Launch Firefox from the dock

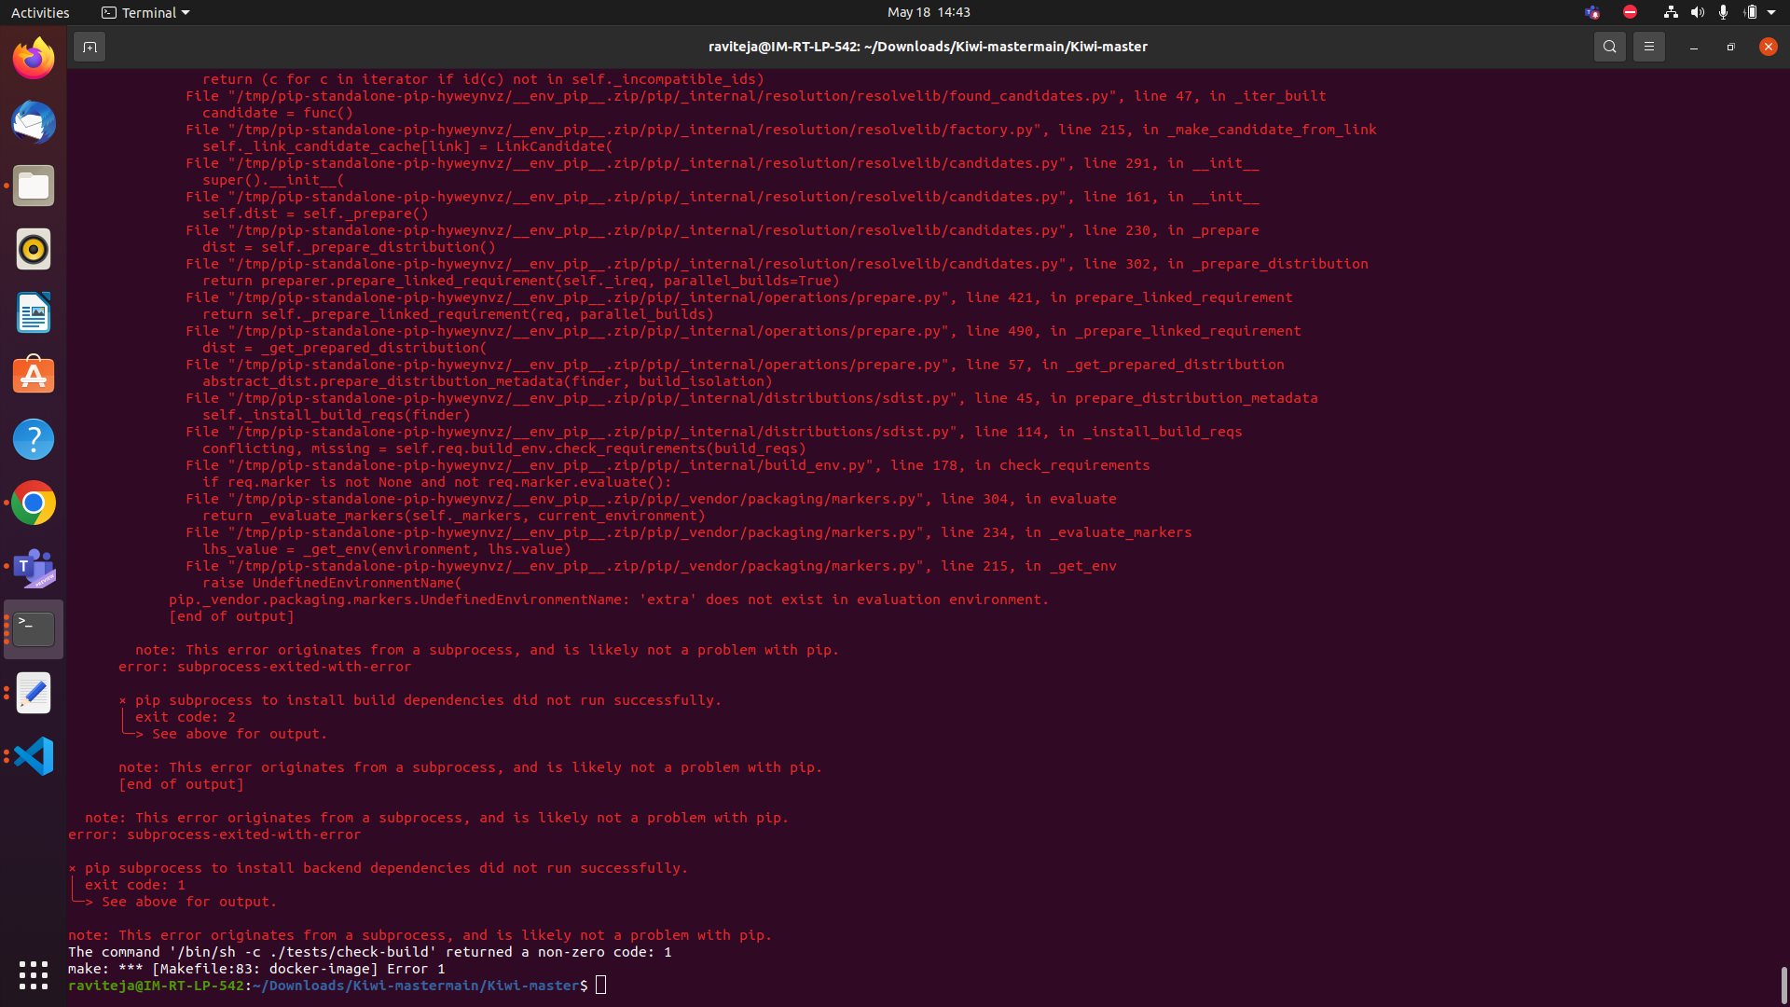(34, 59)
